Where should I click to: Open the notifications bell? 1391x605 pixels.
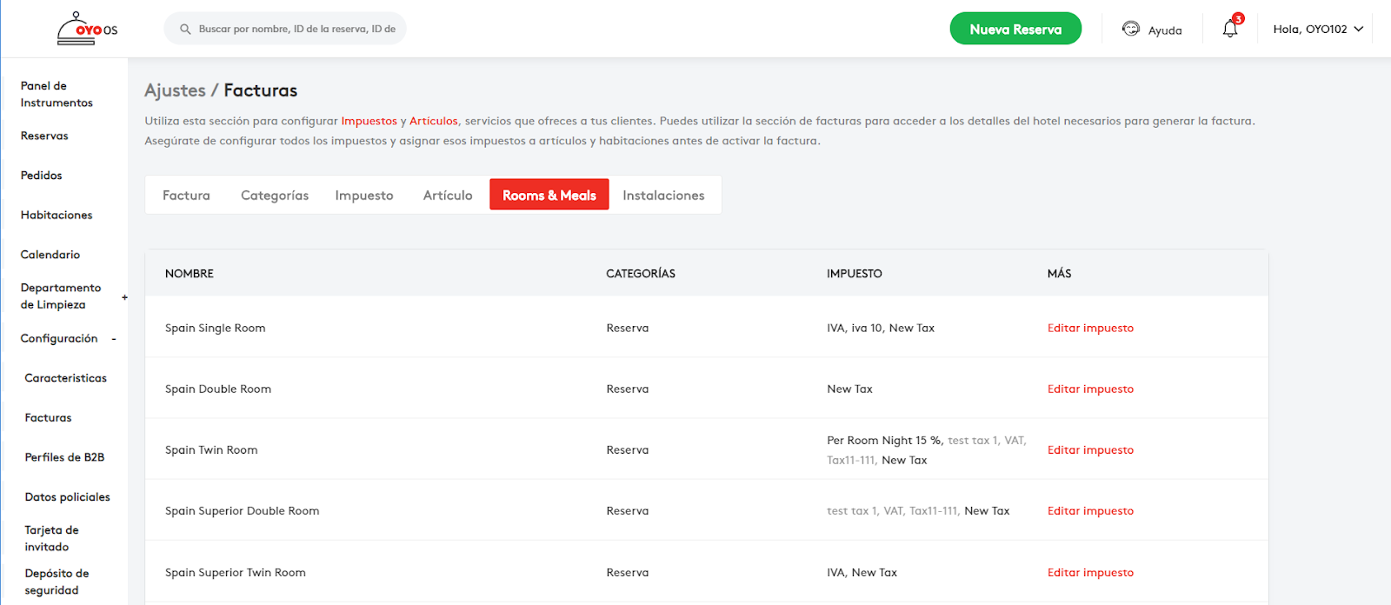coord(1230,29)
